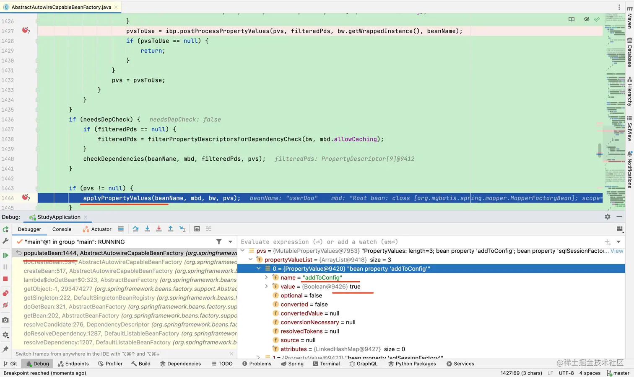Click the Run to Cursor icon
This screenshot has width=634, height=377.
[x=182, y=229]
